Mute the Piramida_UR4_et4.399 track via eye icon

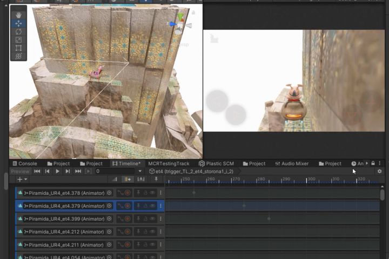[x=152, y=219]
